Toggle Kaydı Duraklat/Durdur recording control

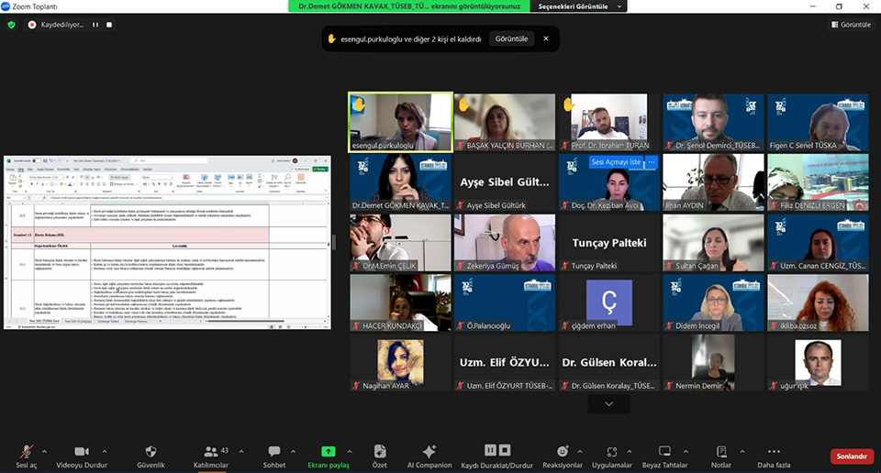pyautogui.click(x=496, y=454)
